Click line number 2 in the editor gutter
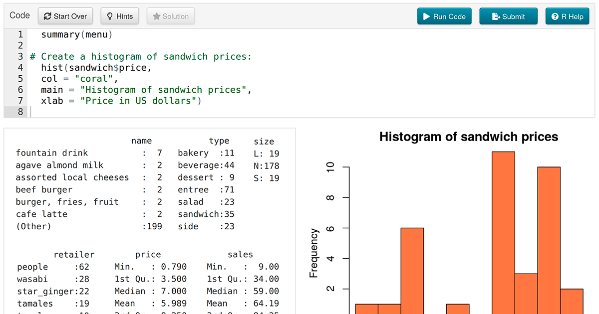Screen dimensions: 599x314 pyautogui.click(x=20, y=46)
